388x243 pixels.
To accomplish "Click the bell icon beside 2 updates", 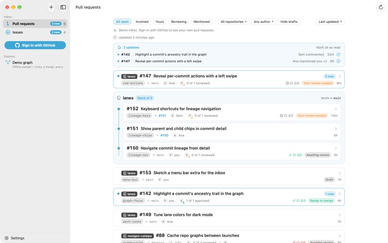I will click(119, 47).
